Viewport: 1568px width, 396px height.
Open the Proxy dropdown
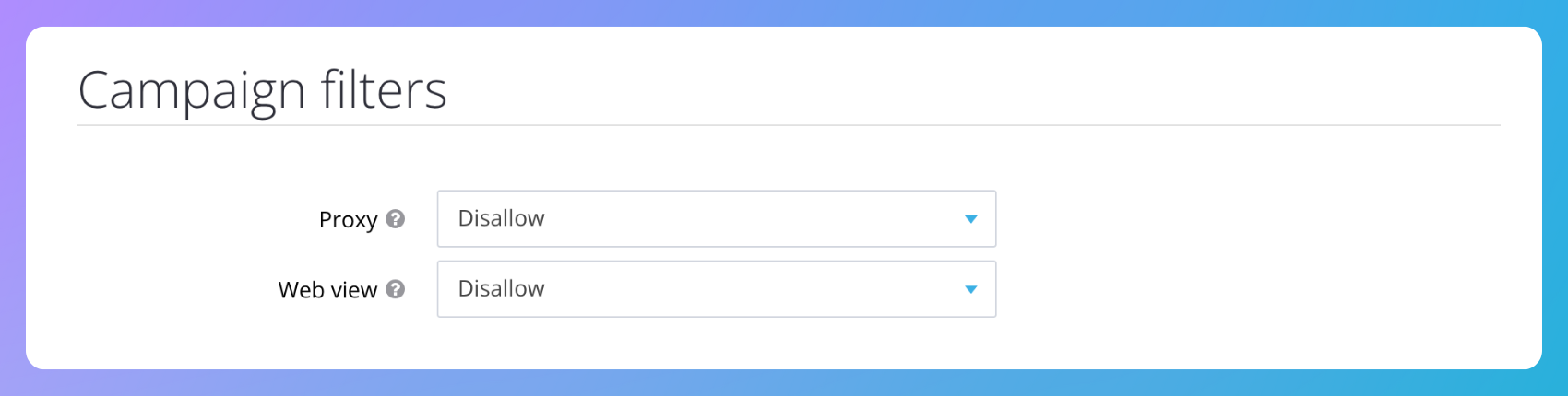(x=716, y=219)
